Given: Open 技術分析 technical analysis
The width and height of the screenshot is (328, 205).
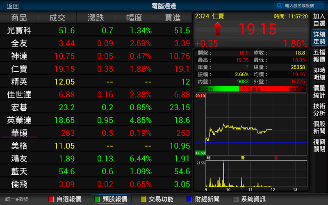Looking at the screenshot, I should [319, 110].
